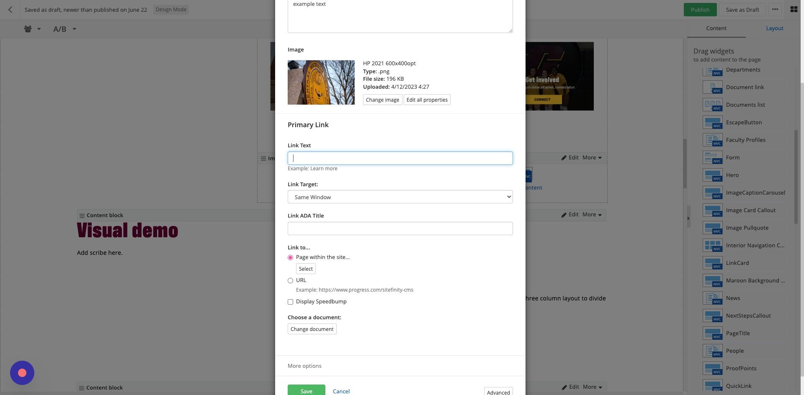Click the Documents list widget icon
The width and height of the screenshot is (804, 395).
coord(712,105)
